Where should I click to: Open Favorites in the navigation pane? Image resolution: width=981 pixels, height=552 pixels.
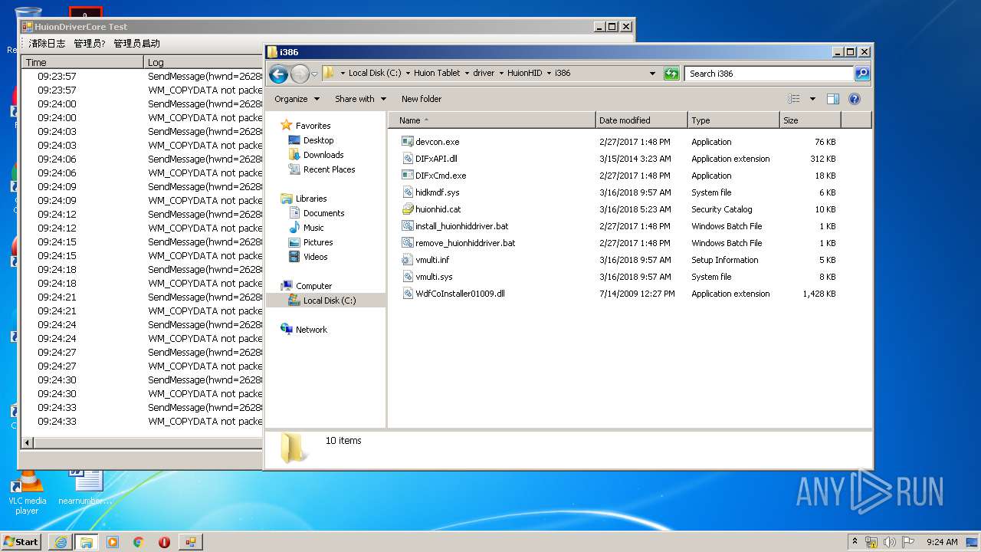click(x=313, y=126)
